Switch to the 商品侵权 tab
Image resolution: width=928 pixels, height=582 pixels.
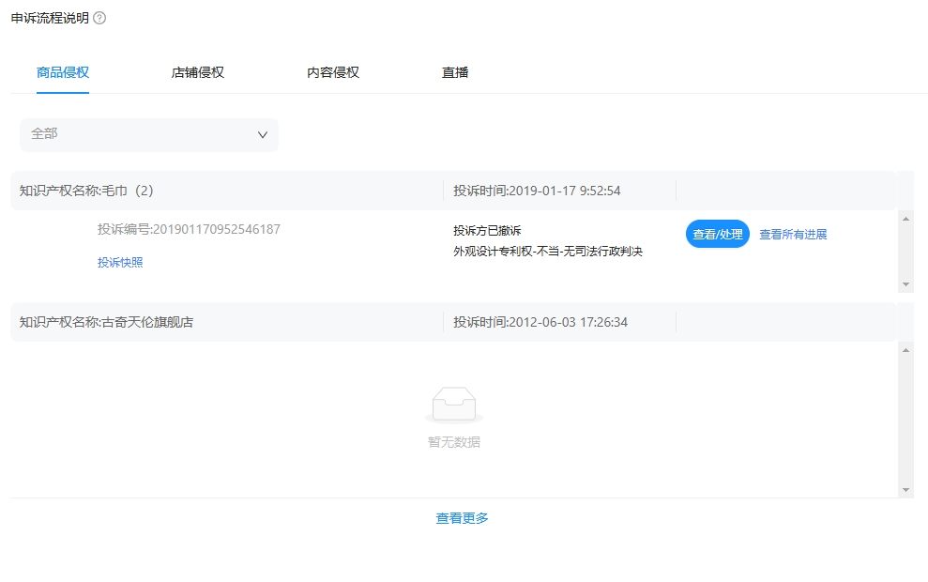tap(63, 72)
